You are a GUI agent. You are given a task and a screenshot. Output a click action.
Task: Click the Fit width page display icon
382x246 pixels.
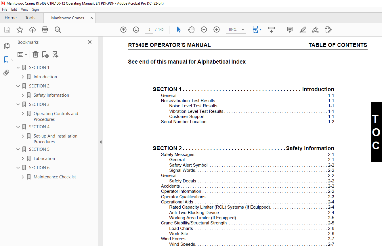(255, 30)
